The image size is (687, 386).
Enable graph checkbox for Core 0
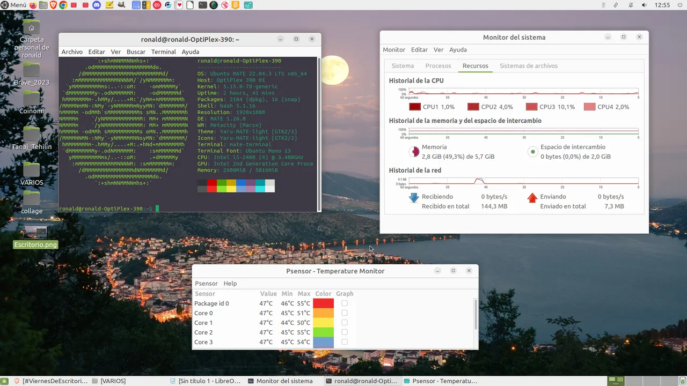point(345,313)
